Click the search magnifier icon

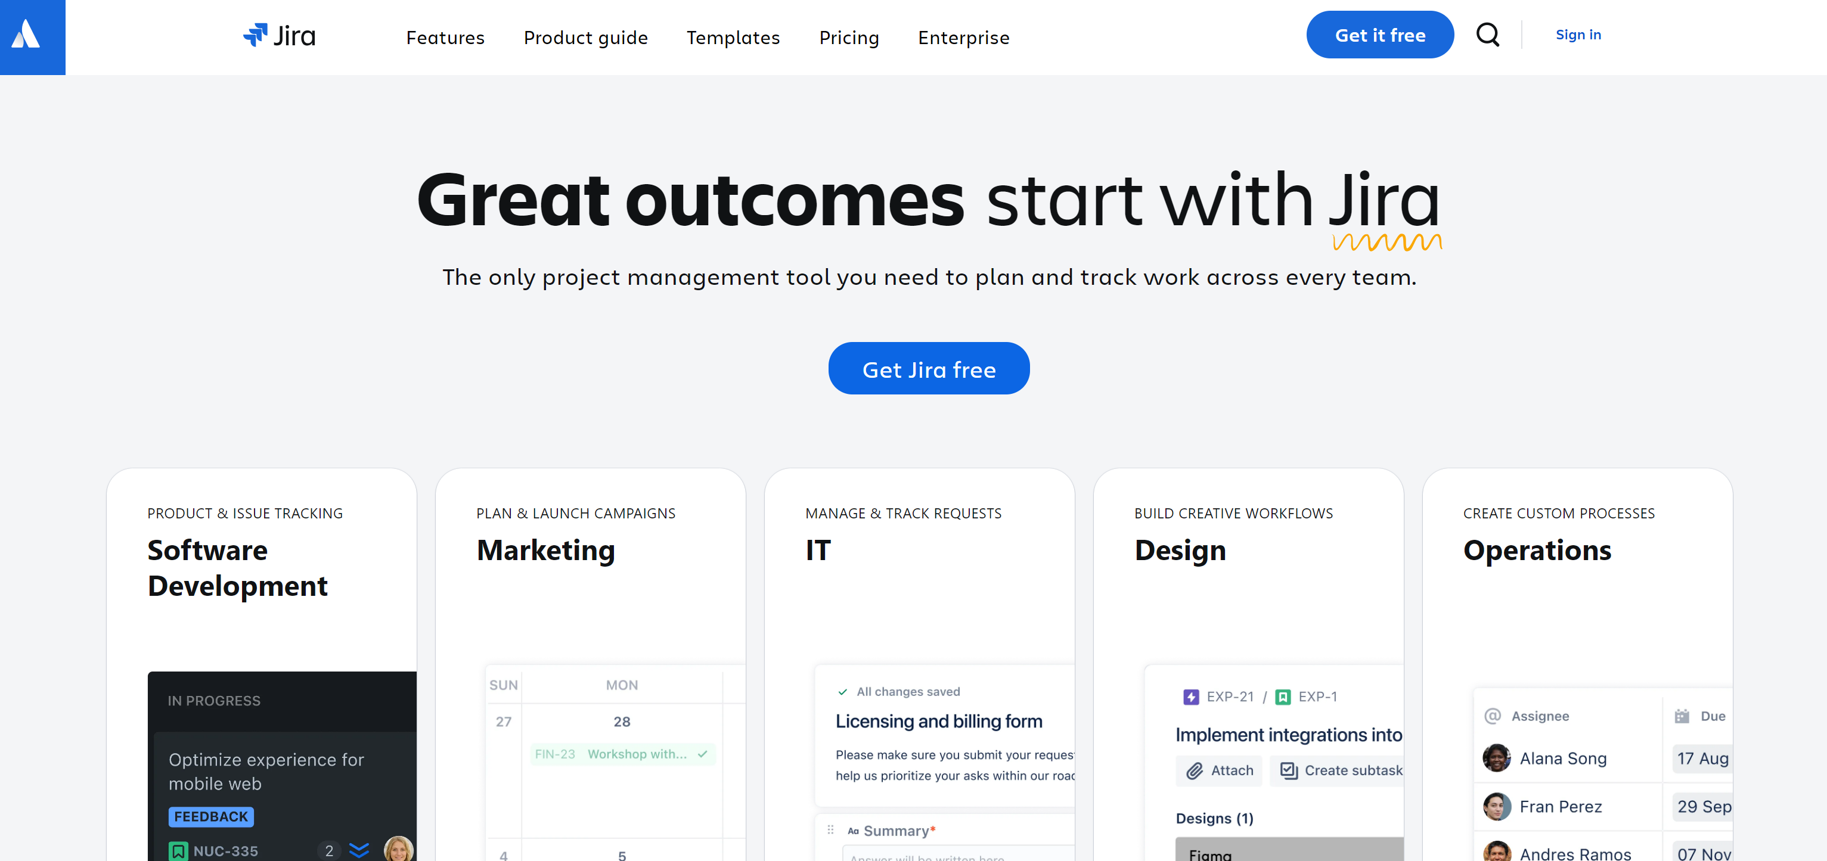click(x=1488, y=35)
